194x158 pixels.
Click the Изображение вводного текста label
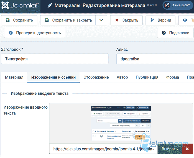[25, 110]
